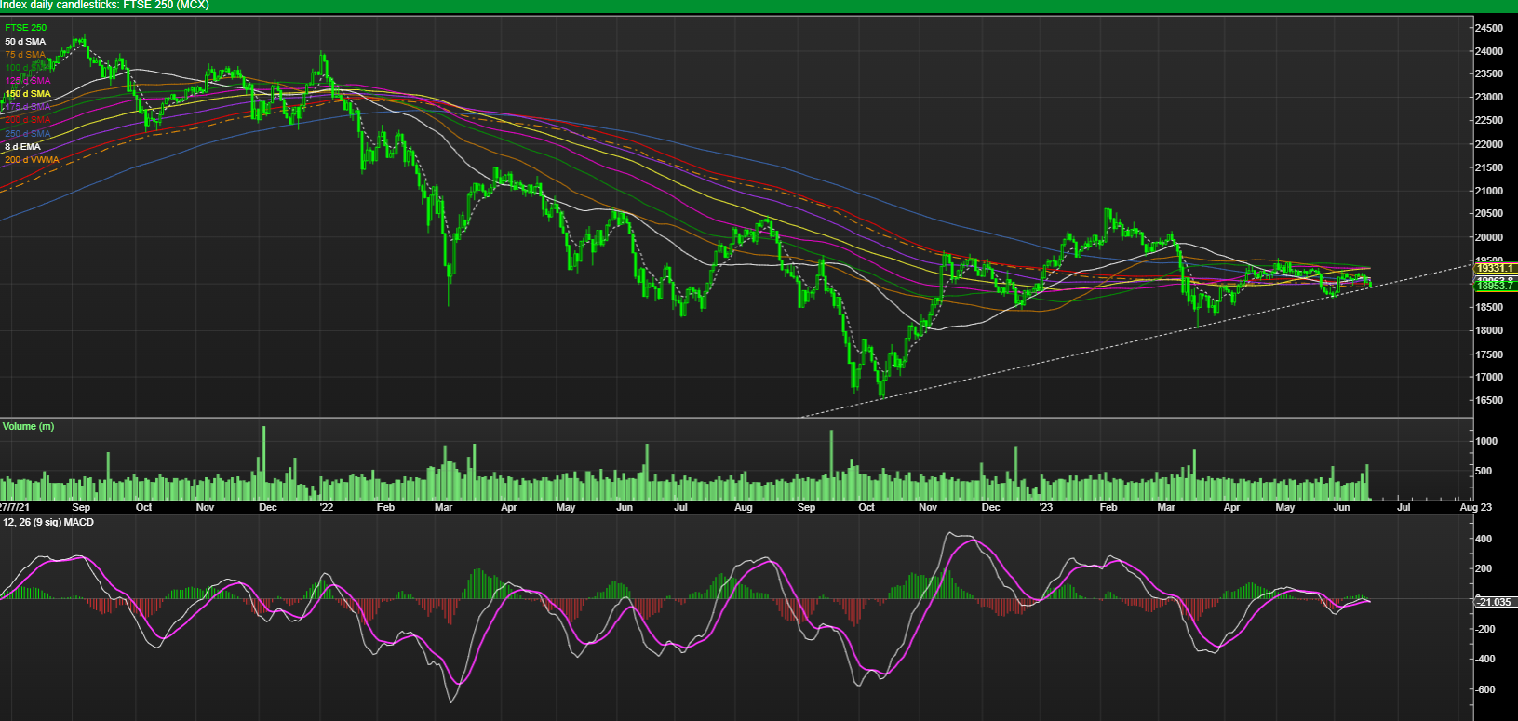Click the MACD value tag '-21.035'

point(1497,602)
